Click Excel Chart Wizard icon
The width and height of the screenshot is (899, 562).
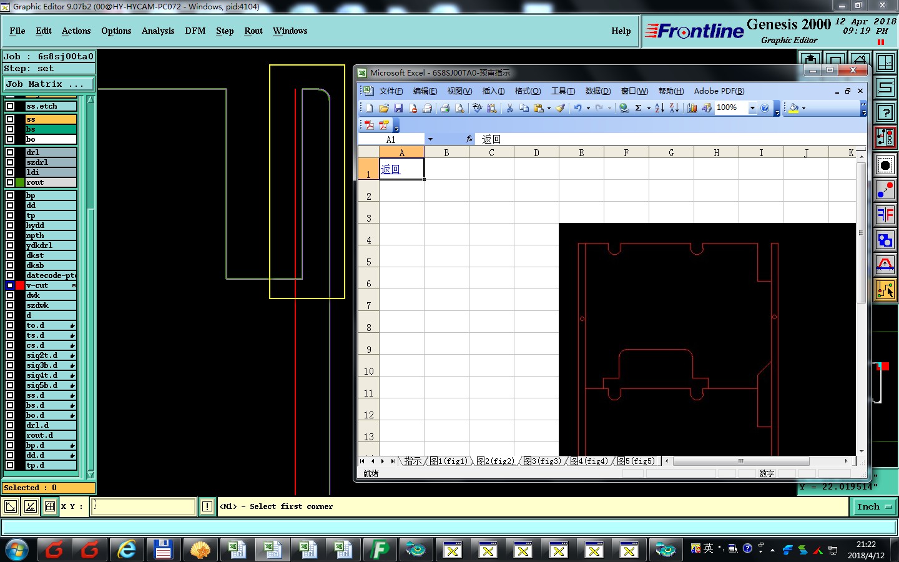tap(692, 108)
